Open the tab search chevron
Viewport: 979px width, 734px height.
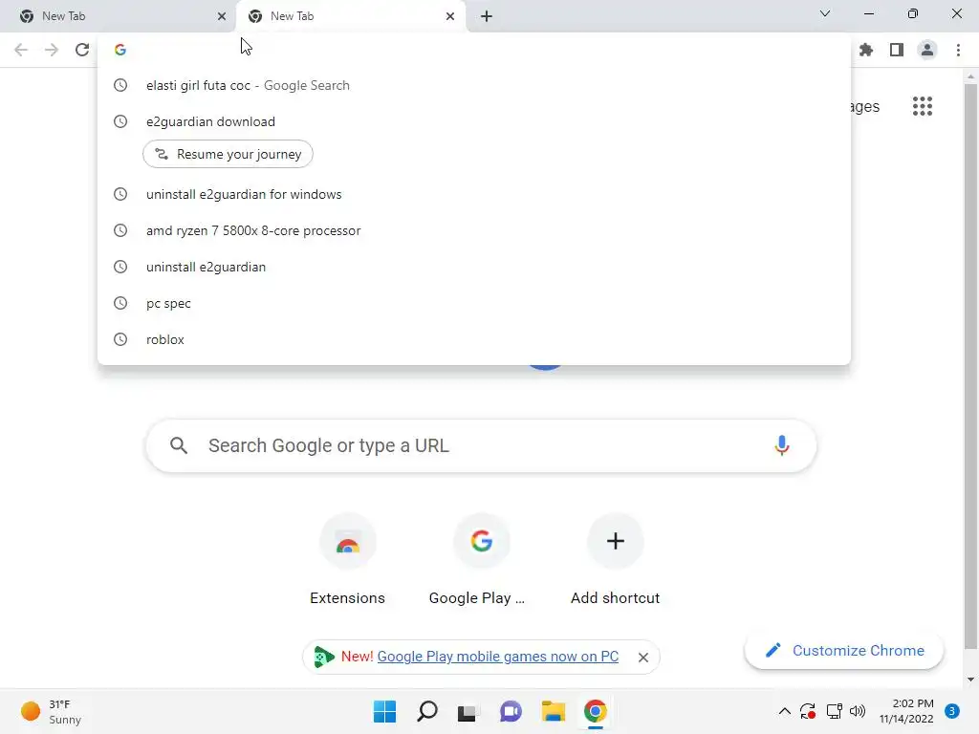click(x=825, y=13)
